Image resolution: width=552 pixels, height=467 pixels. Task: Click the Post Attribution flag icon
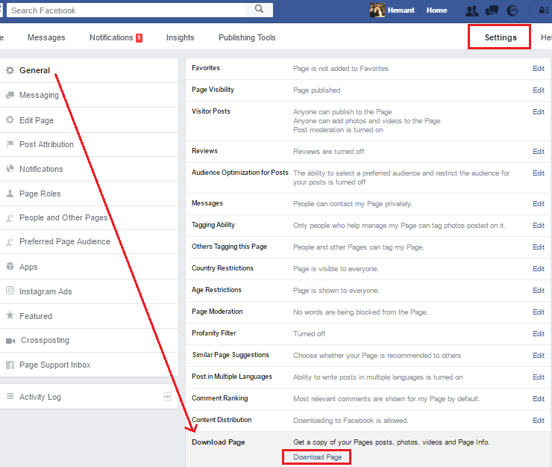10,144
